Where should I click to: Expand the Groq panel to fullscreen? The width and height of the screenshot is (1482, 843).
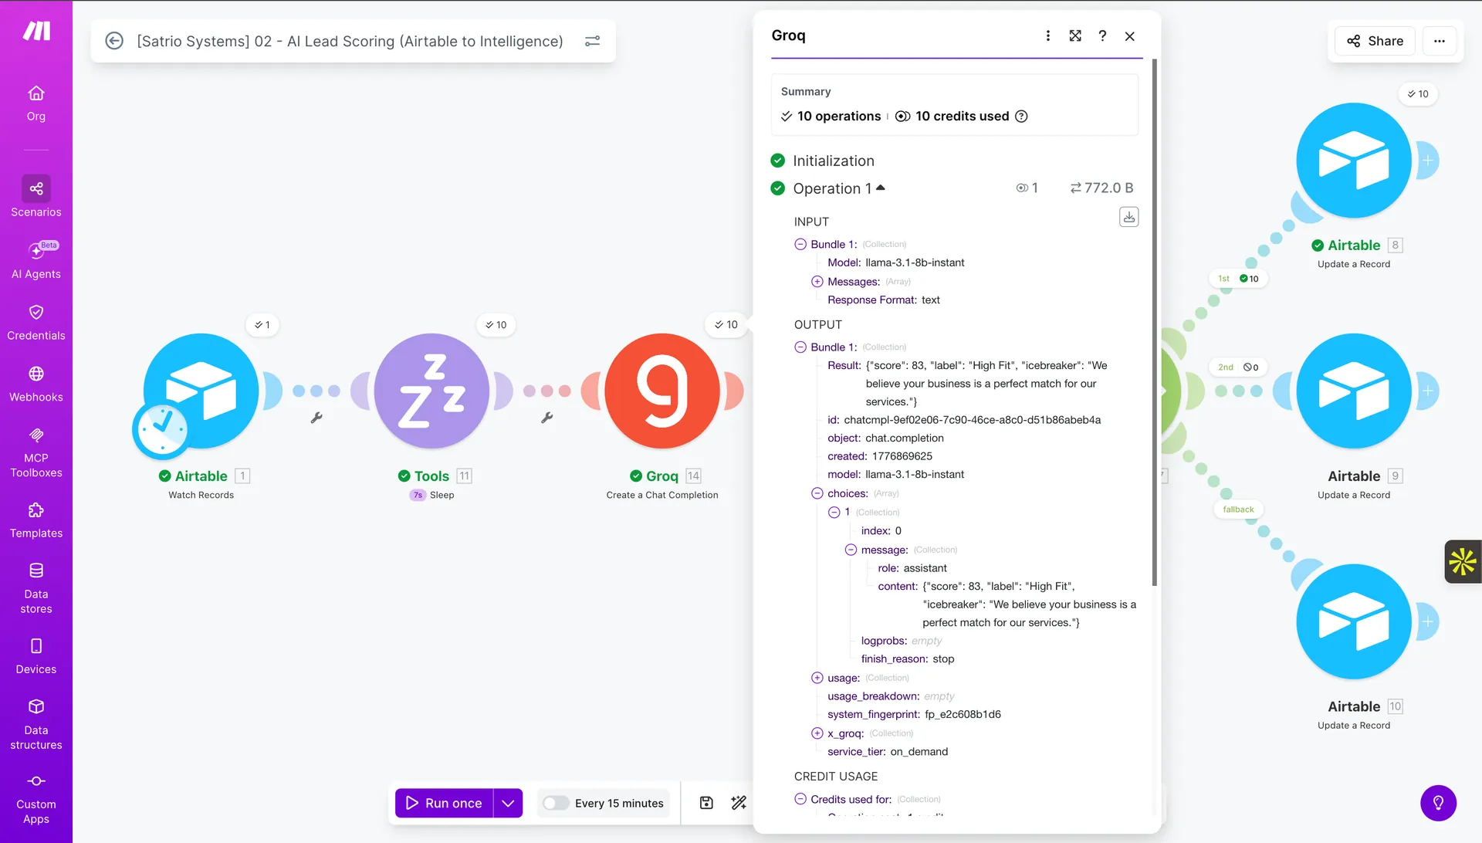1075,36
